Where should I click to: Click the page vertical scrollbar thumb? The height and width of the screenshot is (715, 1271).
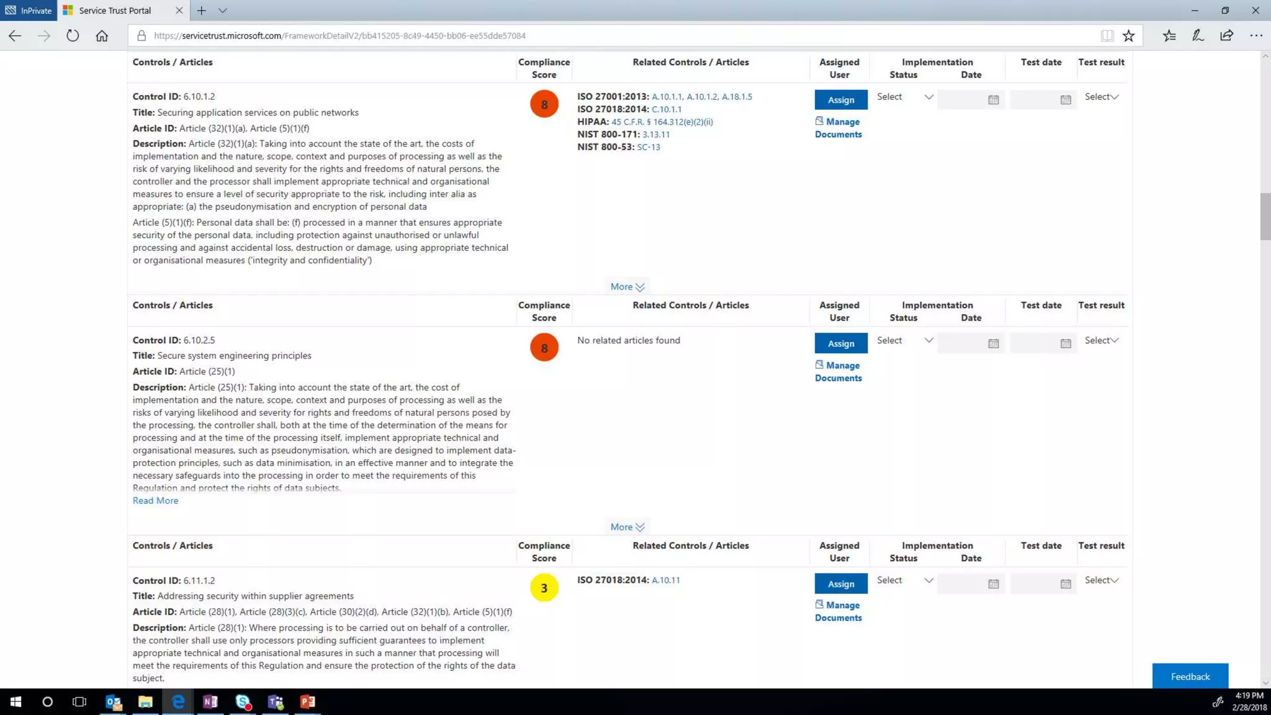click(x=1265, y=216)
